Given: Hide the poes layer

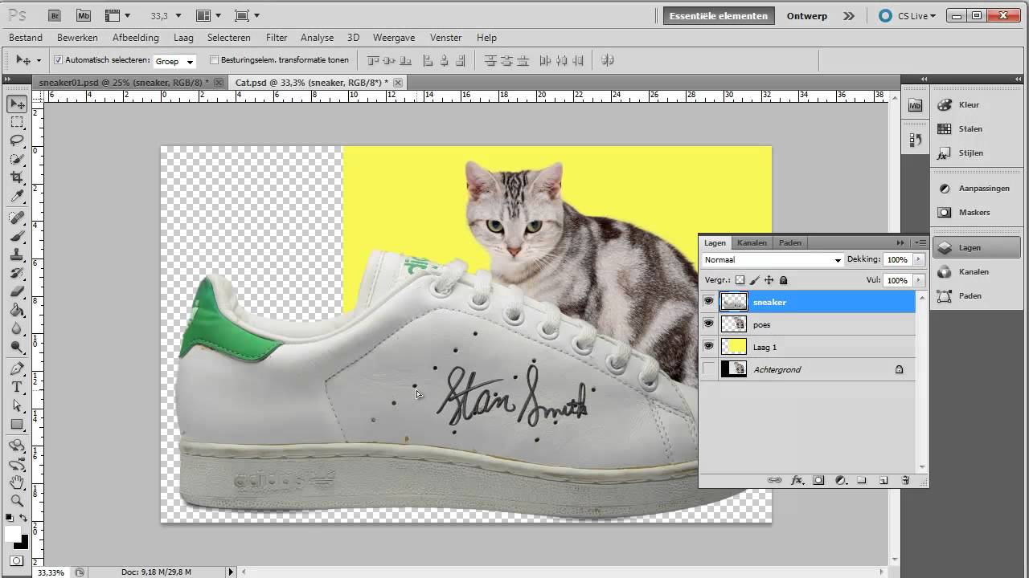Looking at the screenshot, I should click(708, 324).
